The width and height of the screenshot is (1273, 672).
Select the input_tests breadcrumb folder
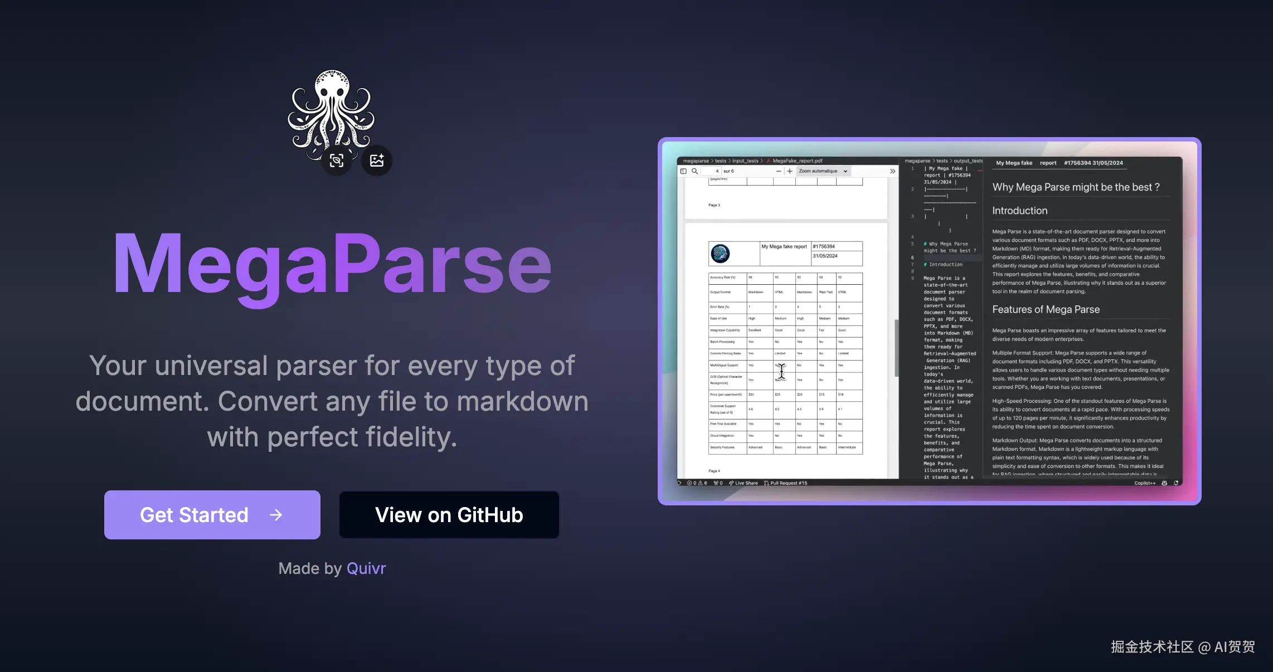pyautogui.click(x=745, y=161)
